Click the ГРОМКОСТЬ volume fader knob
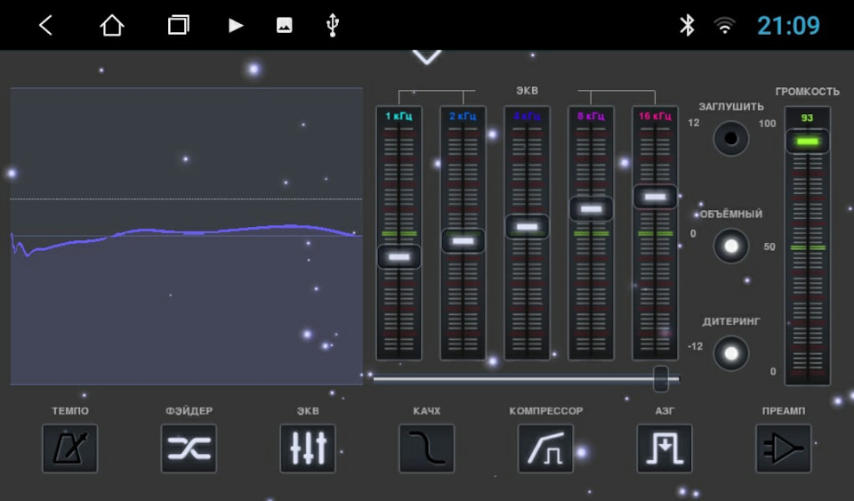 [x=807, y=141]
